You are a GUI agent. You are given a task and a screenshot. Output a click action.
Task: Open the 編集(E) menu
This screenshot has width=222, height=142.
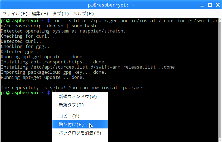pos(40,14)
